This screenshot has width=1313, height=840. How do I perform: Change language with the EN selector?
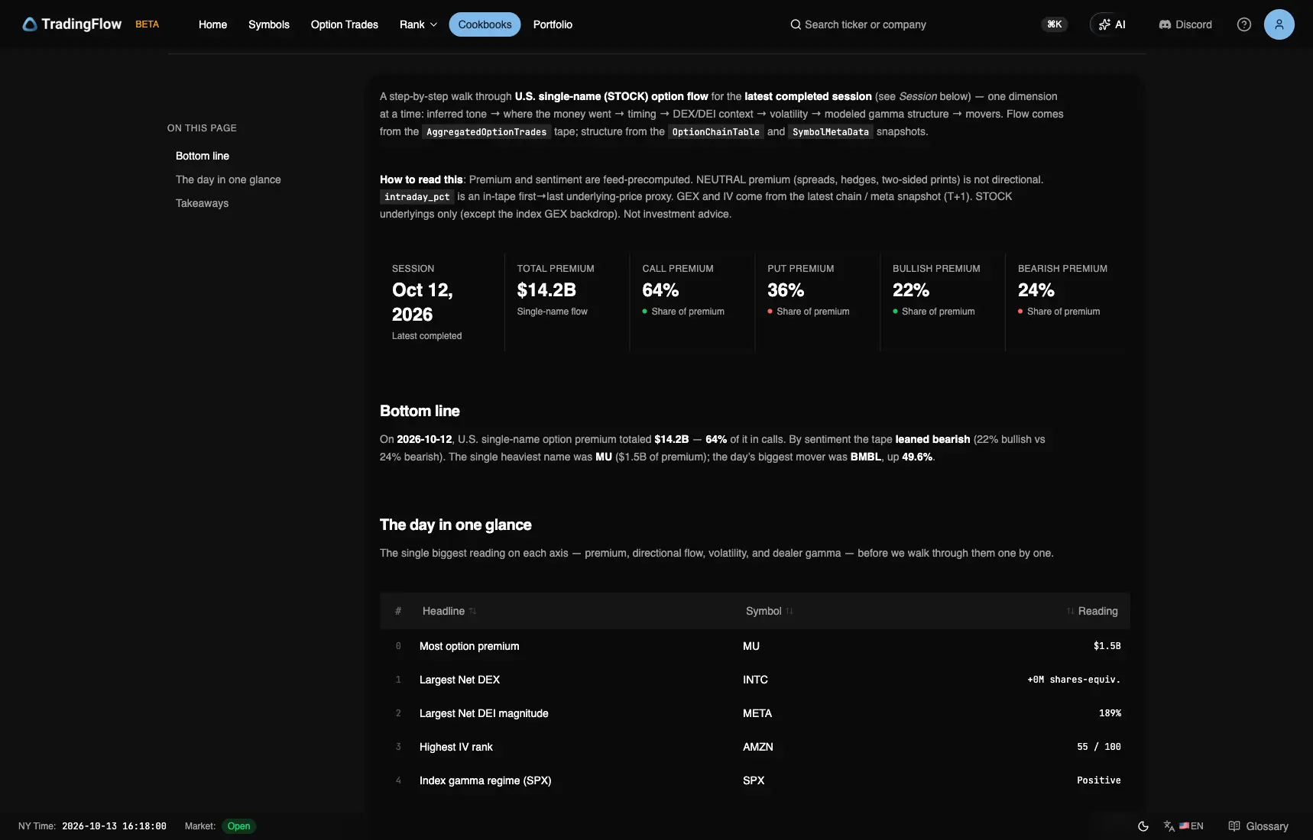pyautogui.click(x=1184, y=826)
